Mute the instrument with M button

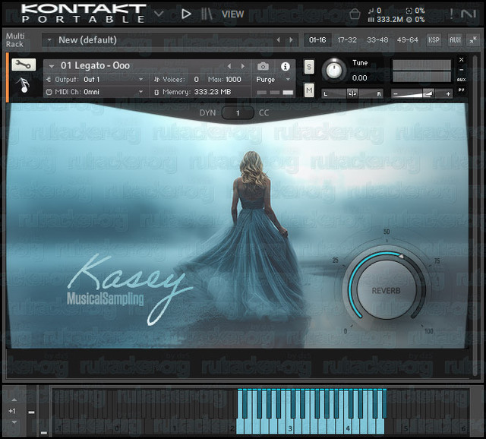[x=309, y=90]
